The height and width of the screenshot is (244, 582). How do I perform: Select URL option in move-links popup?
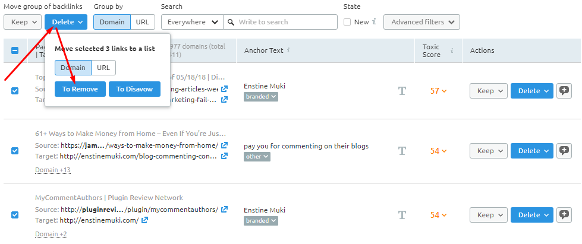coord(103,68)
